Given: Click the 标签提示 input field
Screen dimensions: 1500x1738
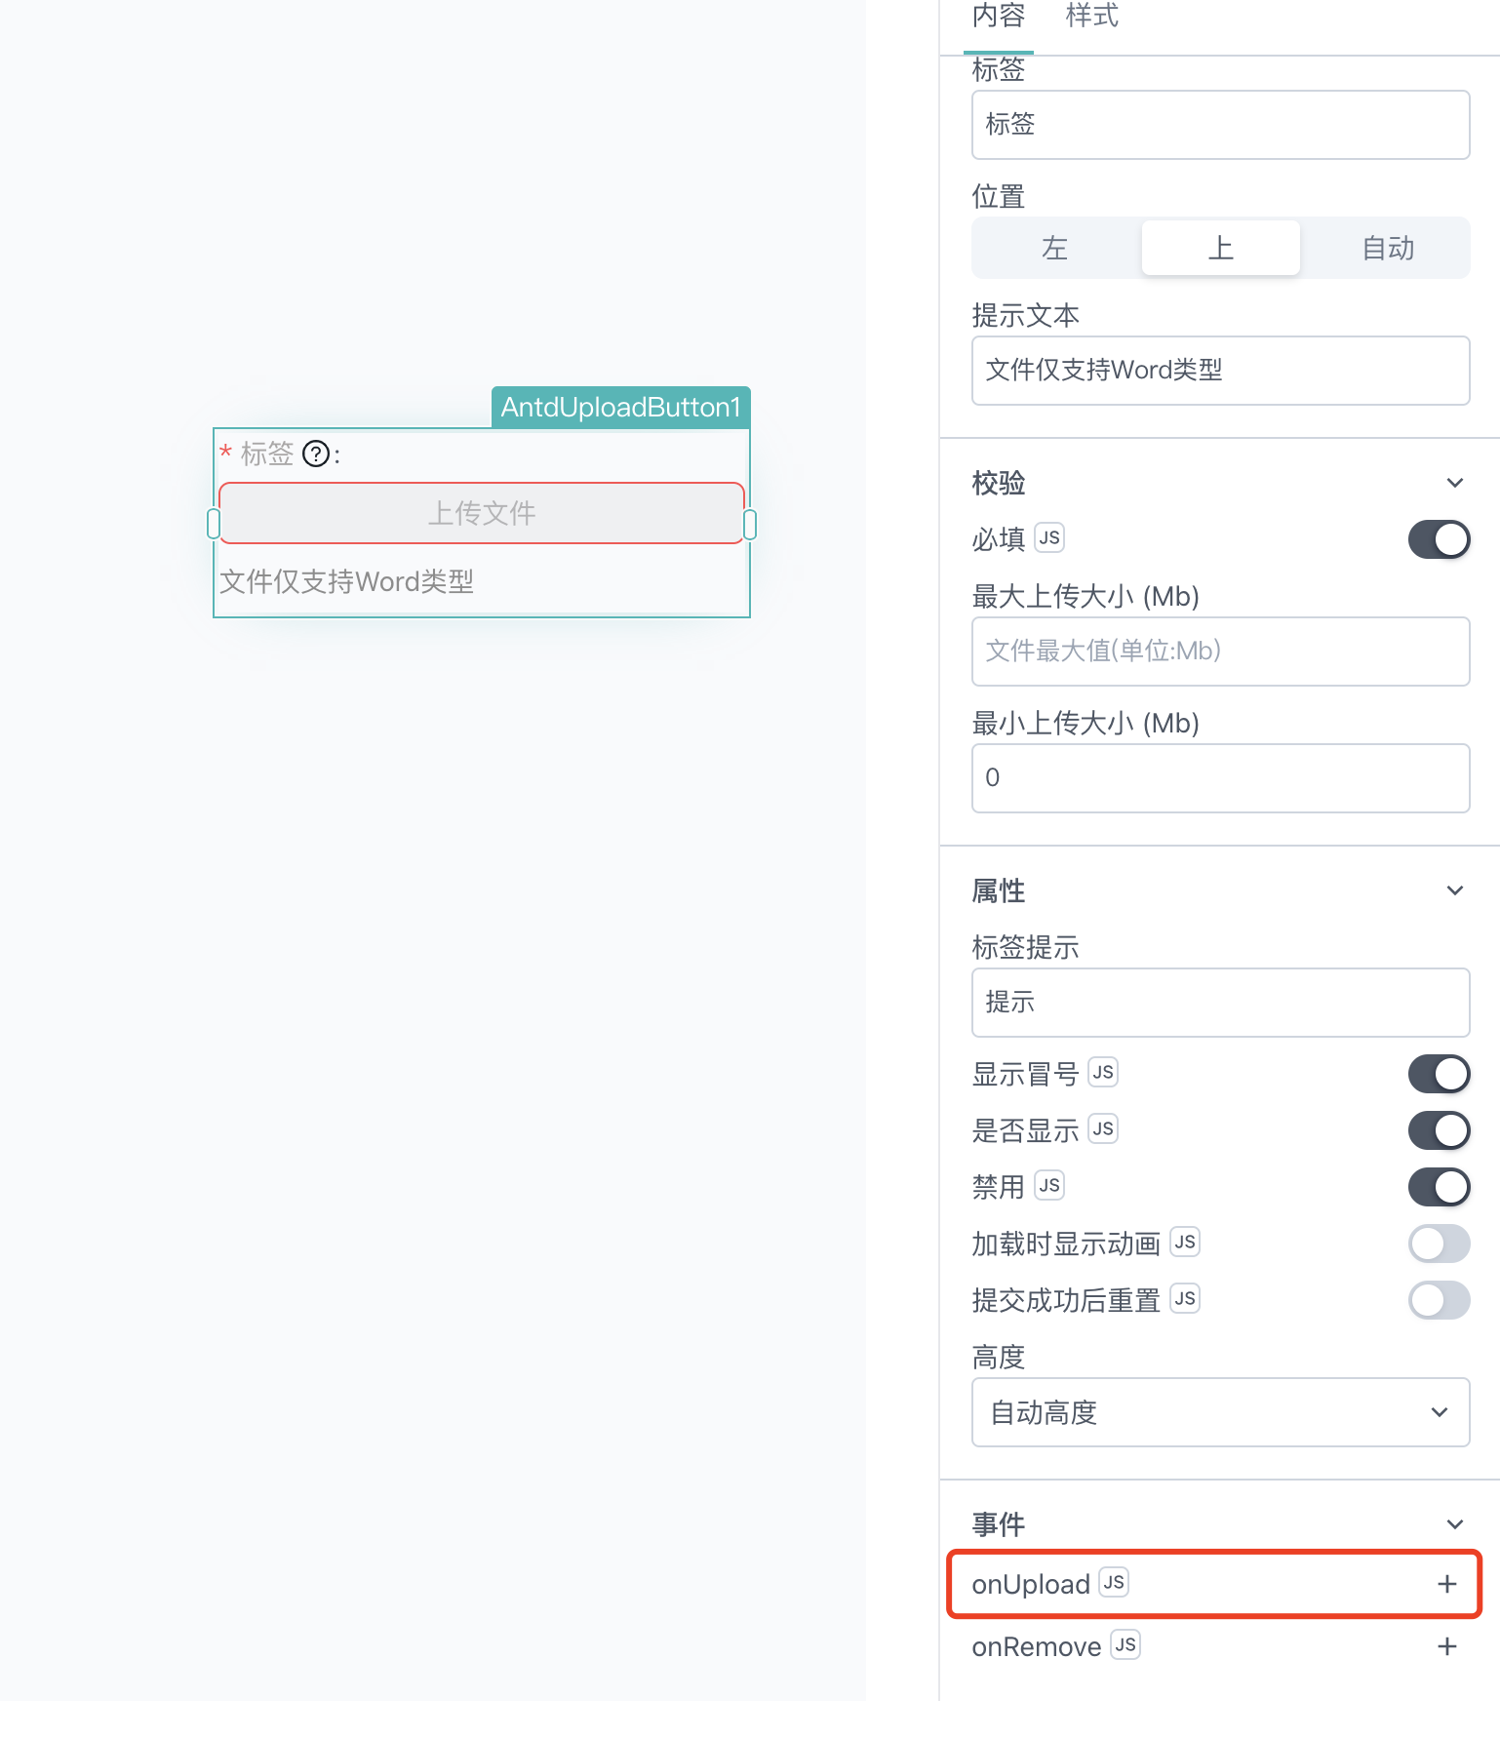Looking at the screenshot, I should pos(1220,1003).
